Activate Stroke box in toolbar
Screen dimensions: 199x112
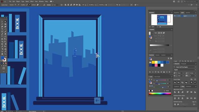[x=4, y=59]
